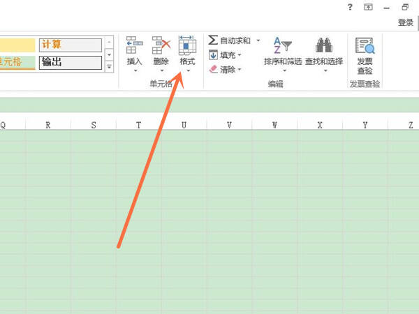
Task: Expand the 删除 dropdown arrow
Action: tap(162, 70)
